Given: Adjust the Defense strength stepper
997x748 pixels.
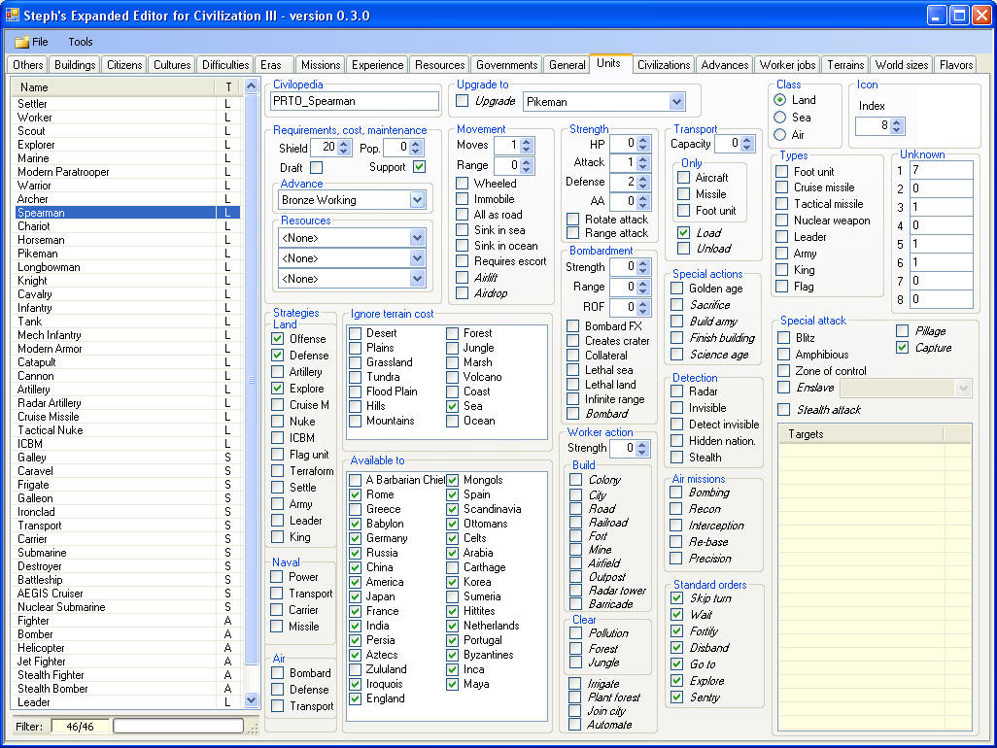Looking at the screenshot, I should point(643,183).
